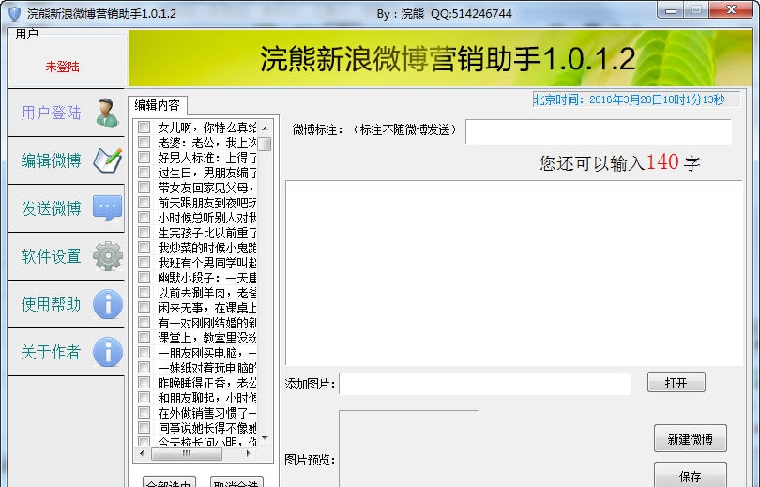
Task: Select the list row 同事说她长得不像她
Action: point(207,427)
